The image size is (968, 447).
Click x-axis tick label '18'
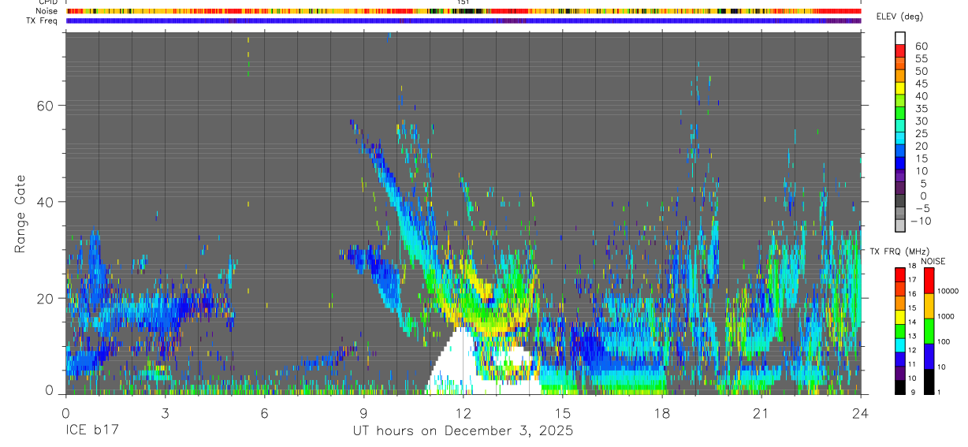point(661,412)
